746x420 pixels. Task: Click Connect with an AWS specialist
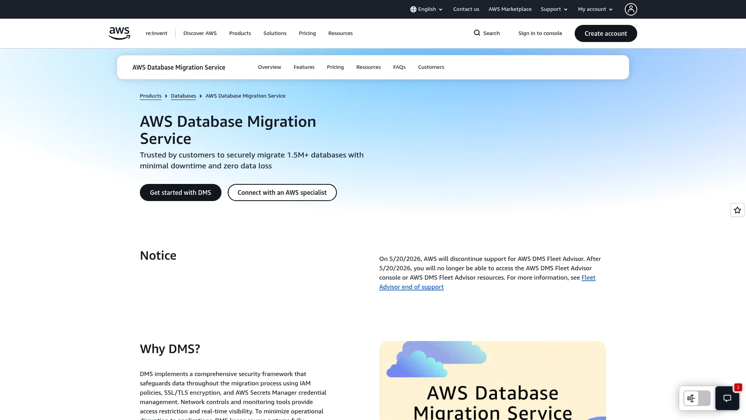tap(282, 192)
